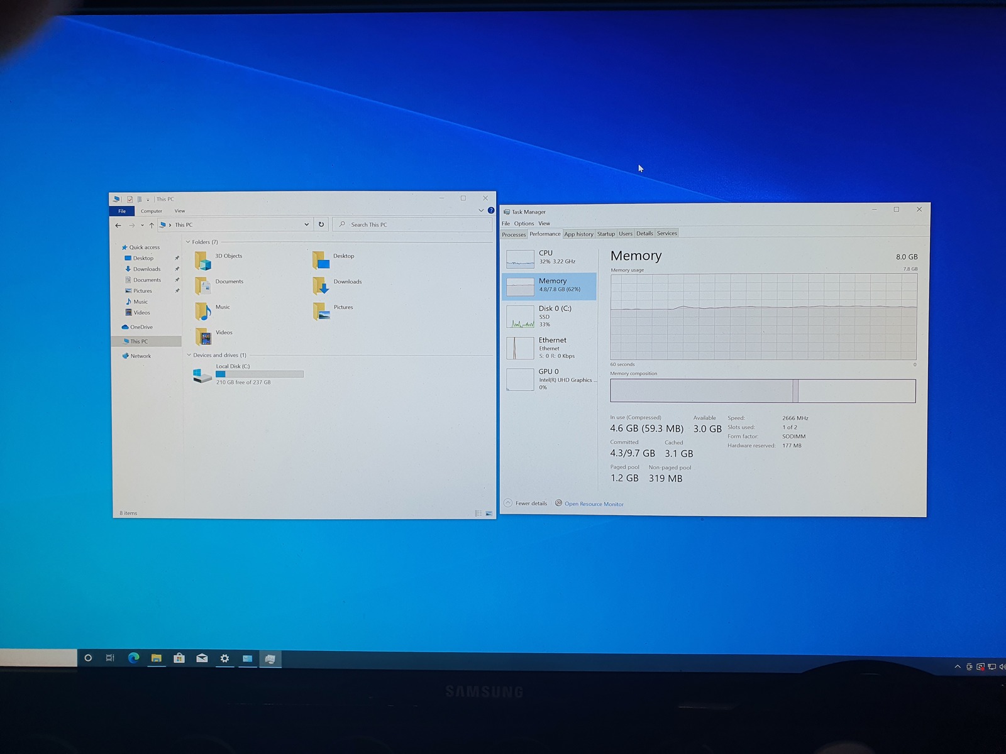Open the 3D Objects folder

[x=219, y=260]
